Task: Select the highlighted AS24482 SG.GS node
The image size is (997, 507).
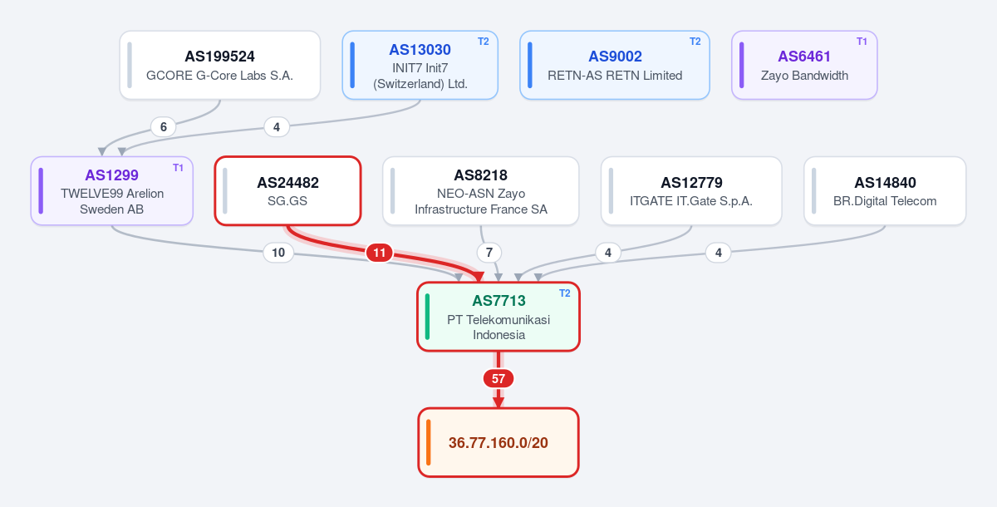Action: [x=287, y=190]
